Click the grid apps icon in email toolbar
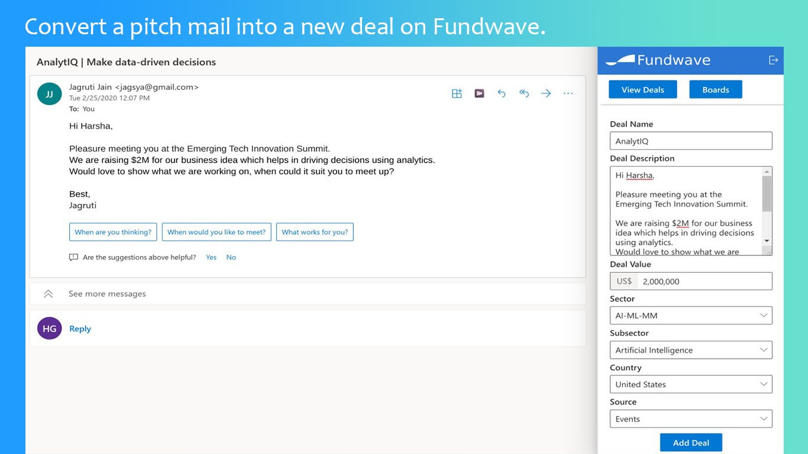808x454 pixels. 457,93
